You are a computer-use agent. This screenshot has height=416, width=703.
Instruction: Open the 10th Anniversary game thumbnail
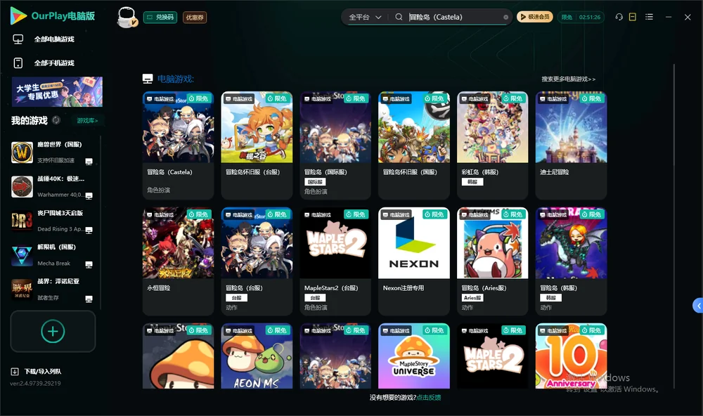571,356
